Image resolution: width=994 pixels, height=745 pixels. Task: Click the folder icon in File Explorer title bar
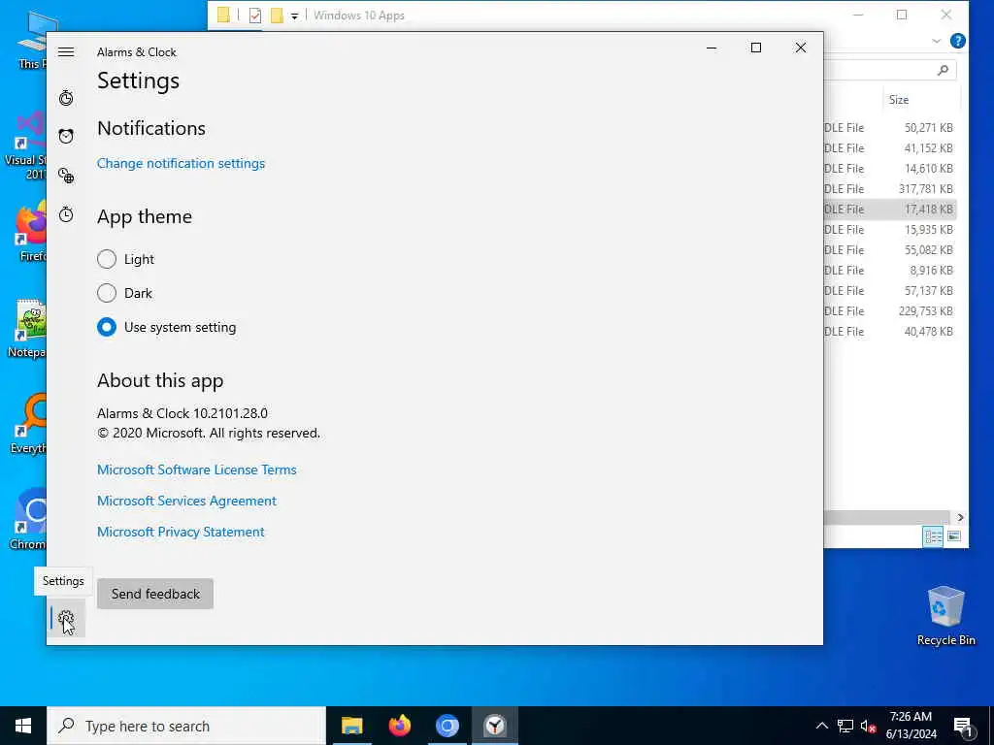coord(223,16)
